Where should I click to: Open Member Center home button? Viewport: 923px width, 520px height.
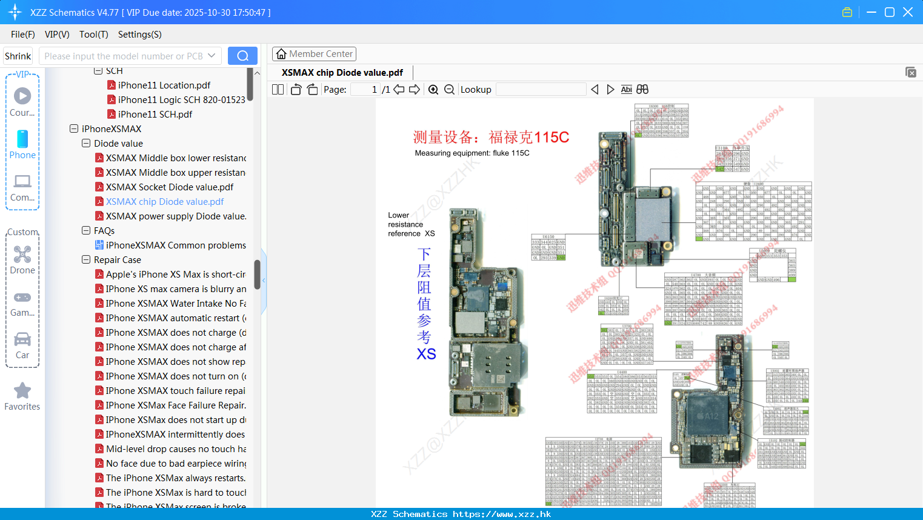pos(314,54)
